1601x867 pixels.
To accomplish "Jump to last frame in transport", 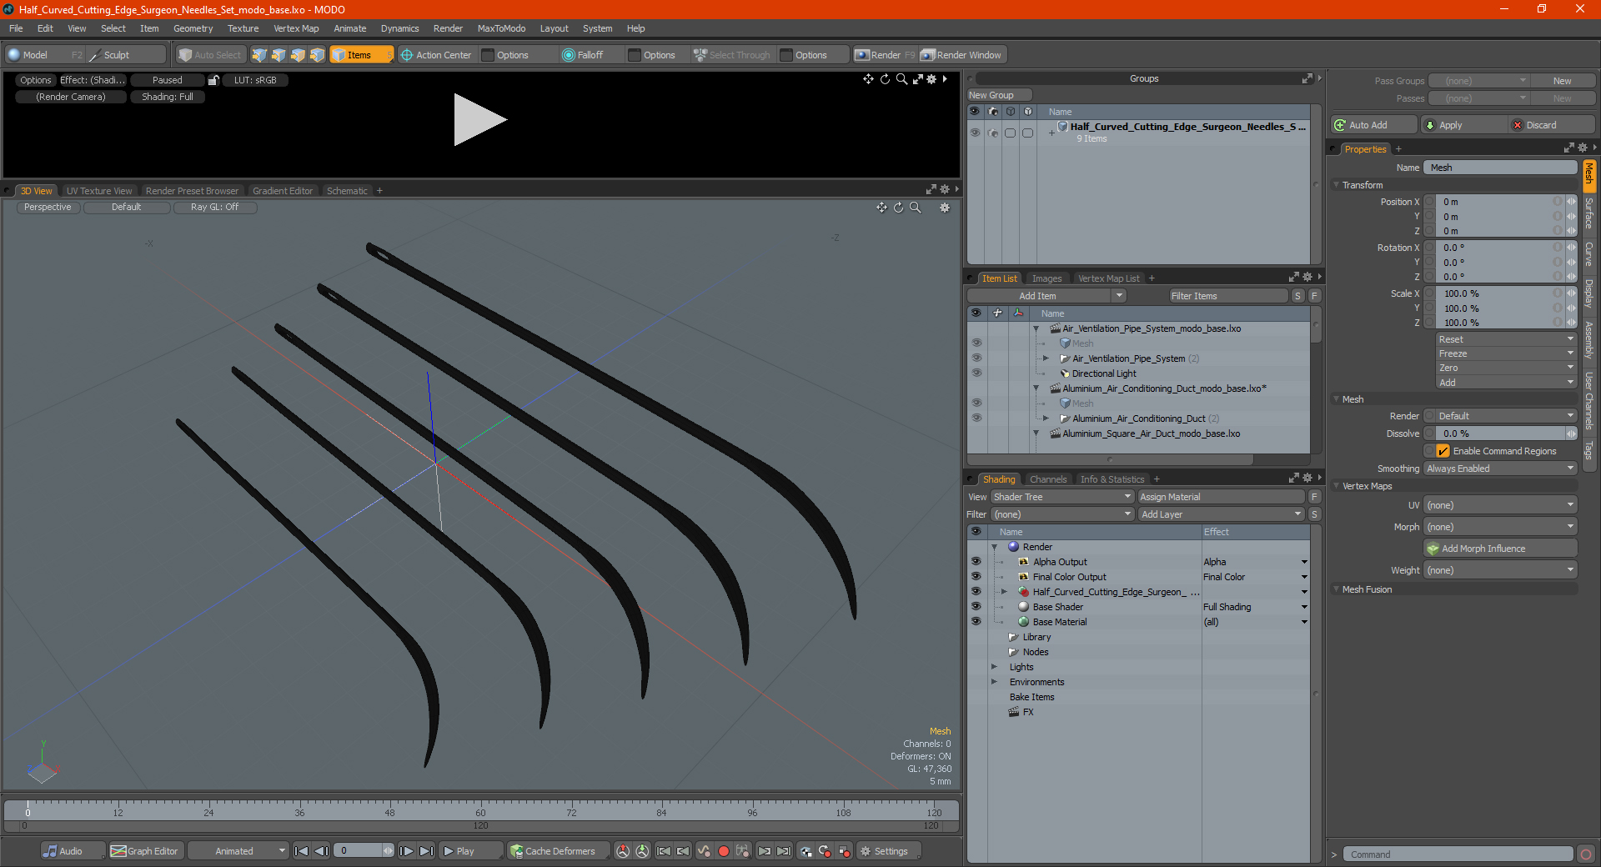I will [x=426, y=851].
